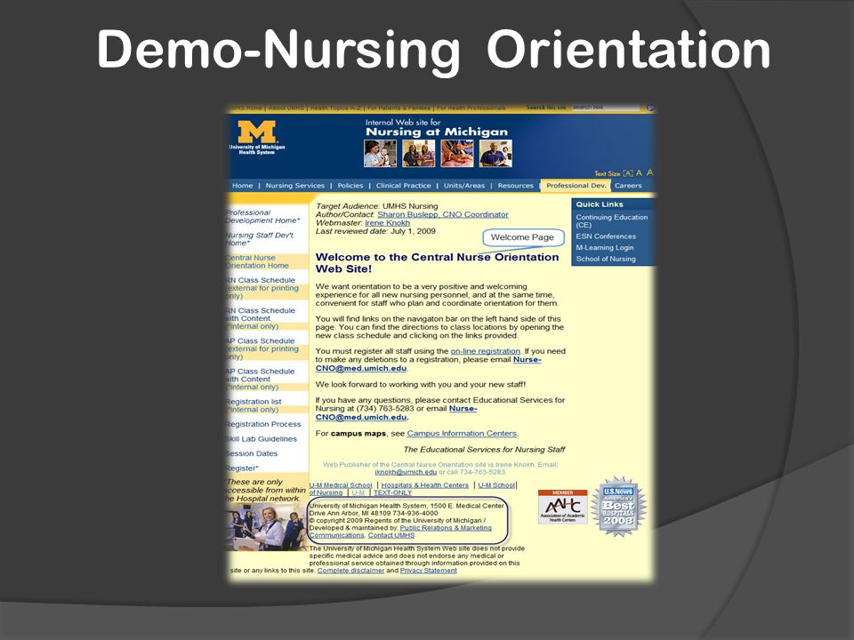
Task: Click the U-M Medical School footer link
Action: [x=341, y=485]
